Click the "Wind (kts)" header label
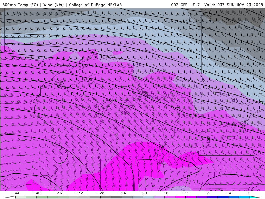 tap(53, 5)
